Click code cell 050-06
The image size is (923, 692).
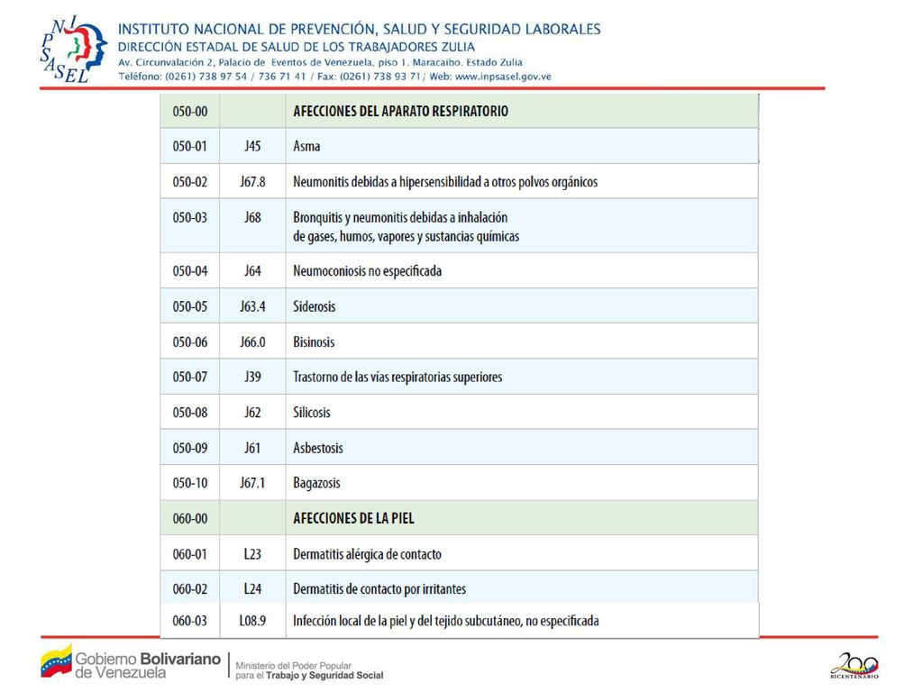[189, 341]
